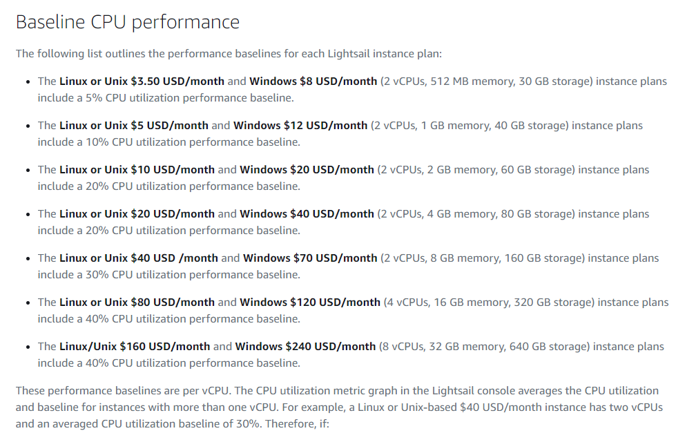Click the 512 MB memory, 30 GB storage specs text
Image resolution: width=696 pixels, height=442 pixels.
[507, 81]
